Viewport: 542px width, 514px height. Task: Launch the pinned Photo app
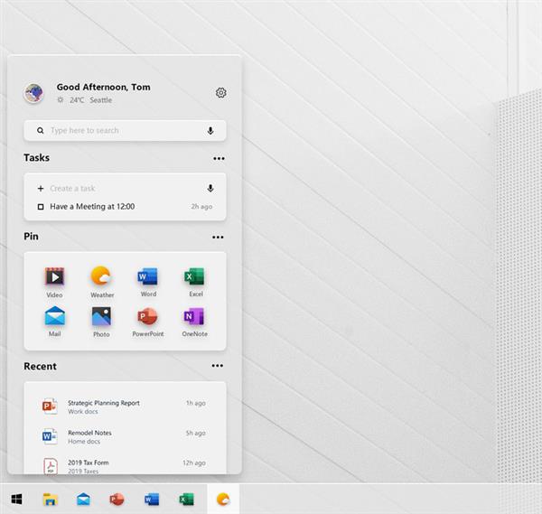tap(101, 316)
